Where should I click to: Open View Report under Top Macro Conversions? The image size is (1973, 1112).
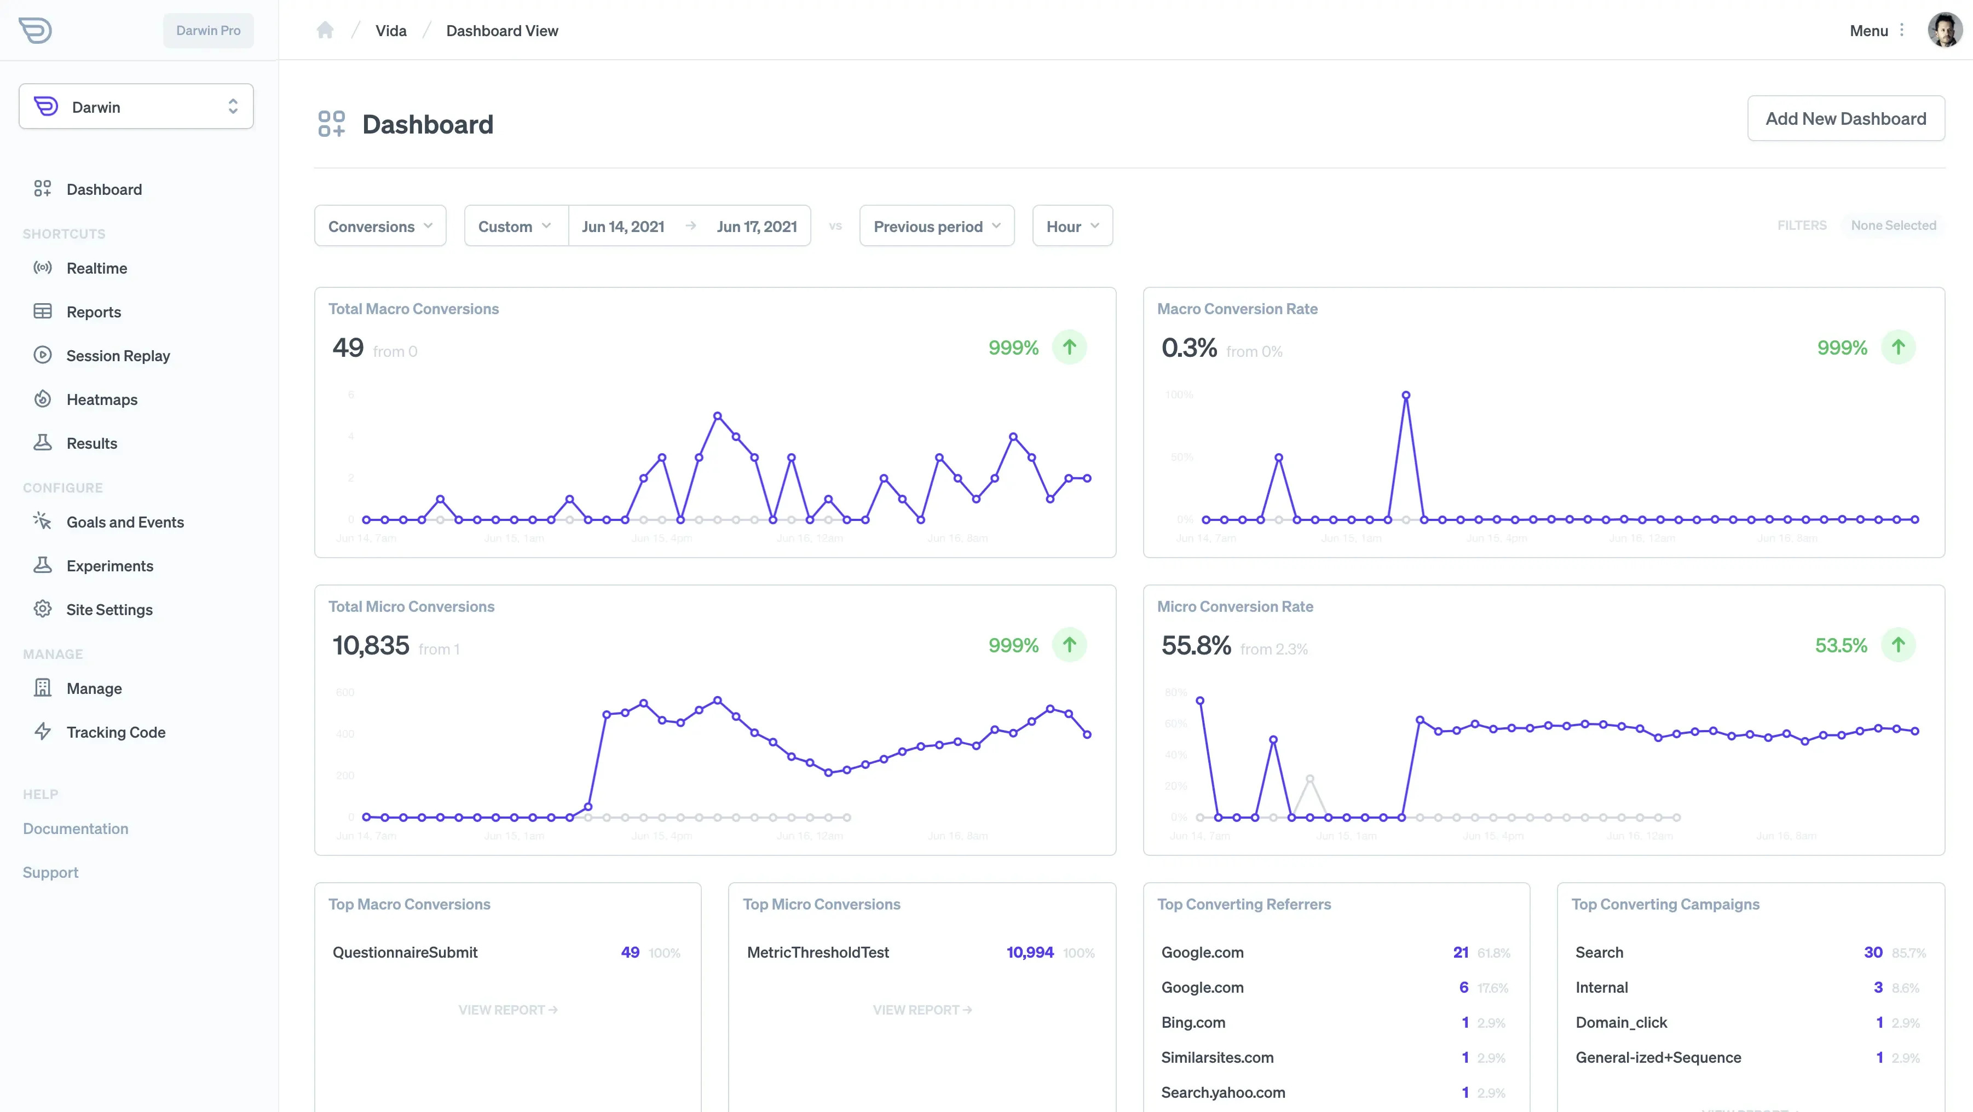coord(508,1009)
